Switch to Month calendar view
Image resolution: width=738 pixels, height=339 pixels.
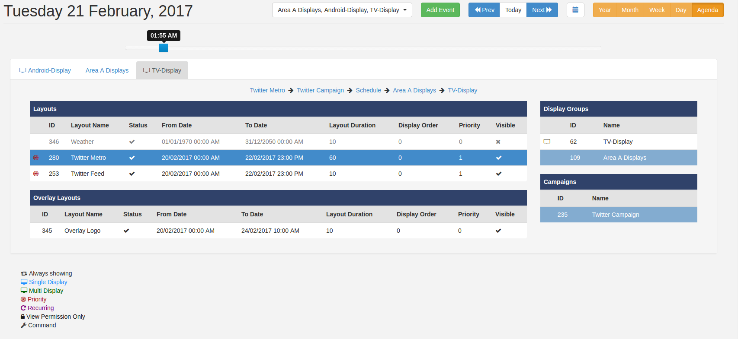[x=629, y=10]
